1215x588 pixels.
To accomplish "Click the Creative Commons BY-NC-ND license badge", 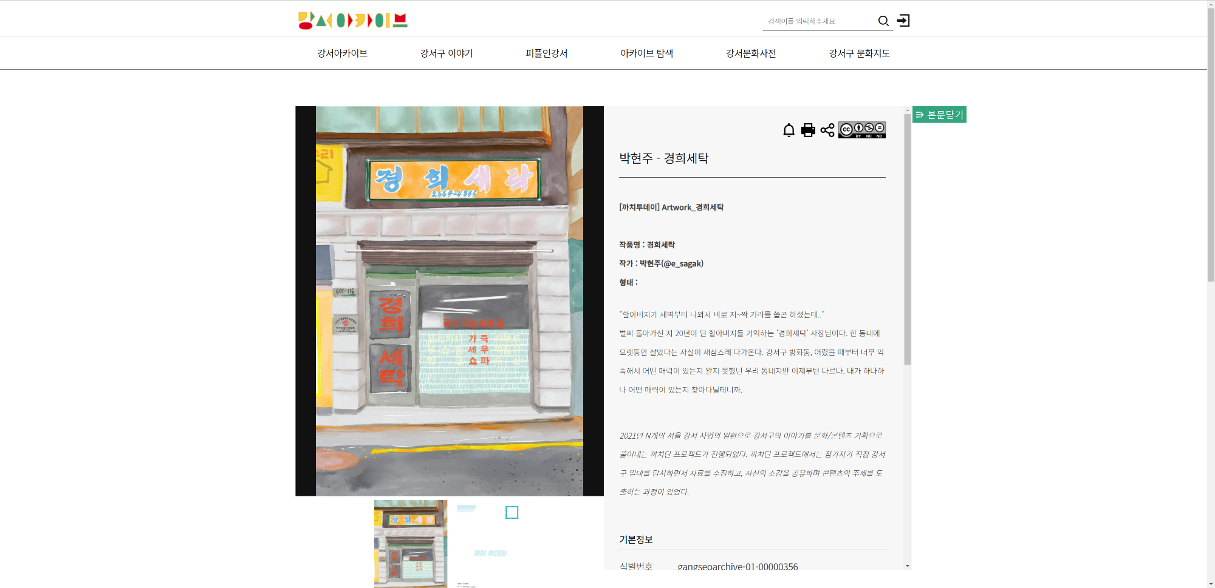I will (862, 130).
